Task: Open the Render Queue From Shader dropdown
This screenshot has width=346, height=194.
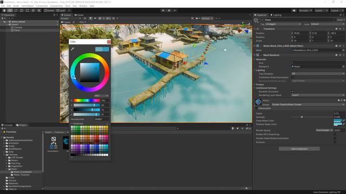Action: click(324, 130)
